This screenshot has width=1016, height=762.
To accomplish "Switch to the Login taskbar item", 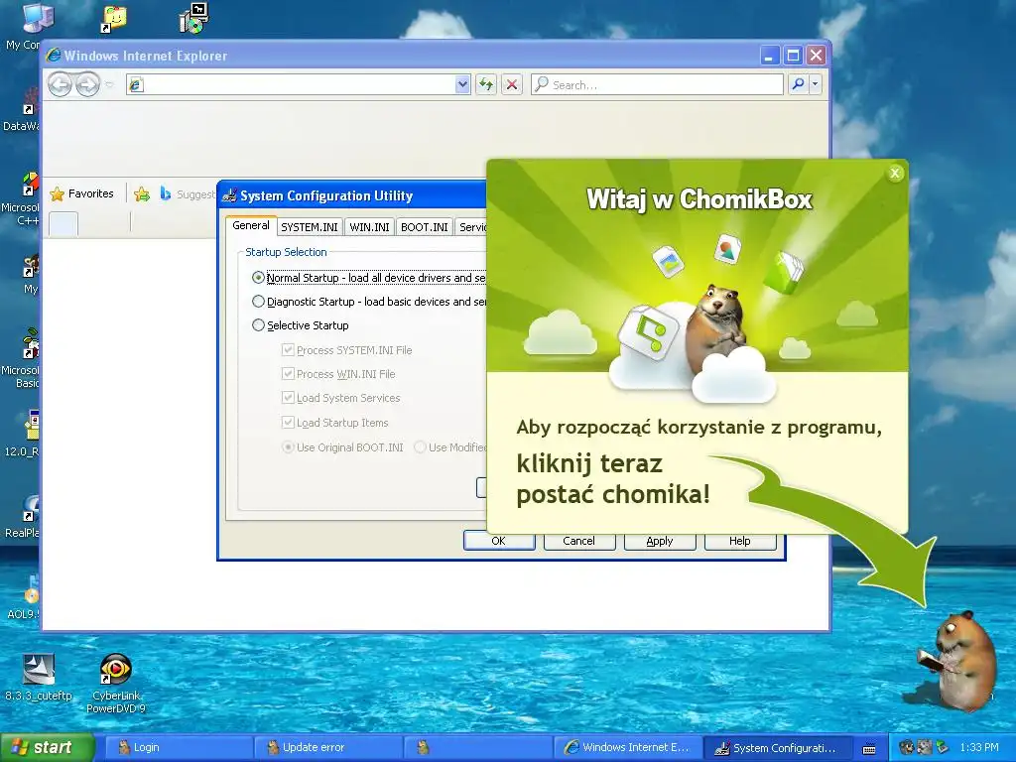I will (179, 748).
